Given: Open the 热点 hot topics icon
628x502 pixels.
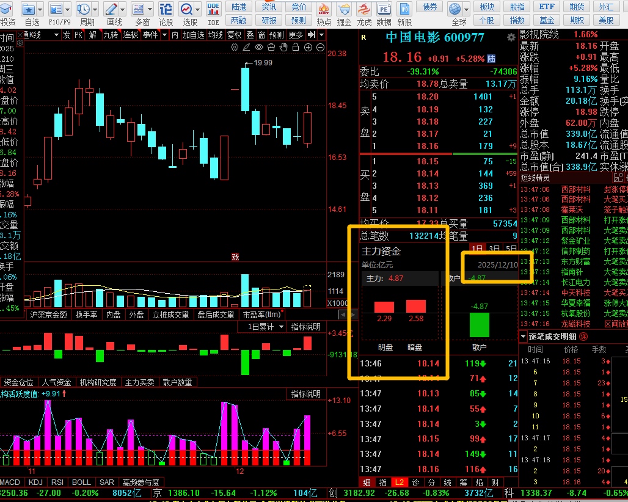Looking at the screenshot, I should [x=324, y=9].
